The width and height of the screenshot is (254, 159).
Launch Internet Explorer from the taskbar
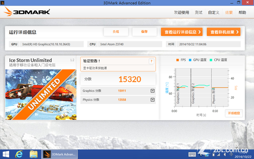click(19, 154)
